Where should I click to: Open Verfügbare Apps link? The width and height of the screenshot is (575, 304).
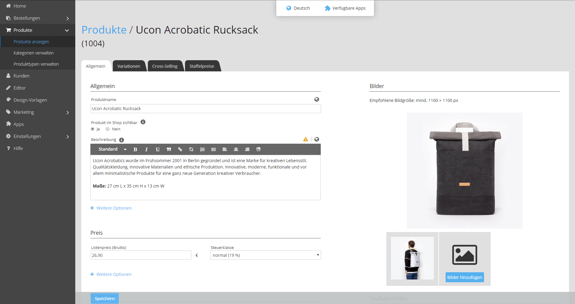345,8
